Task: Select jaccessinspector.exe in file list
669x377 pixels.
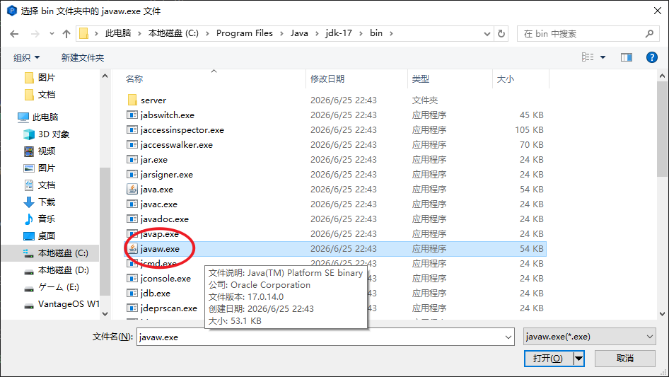Action: point(182,130)
